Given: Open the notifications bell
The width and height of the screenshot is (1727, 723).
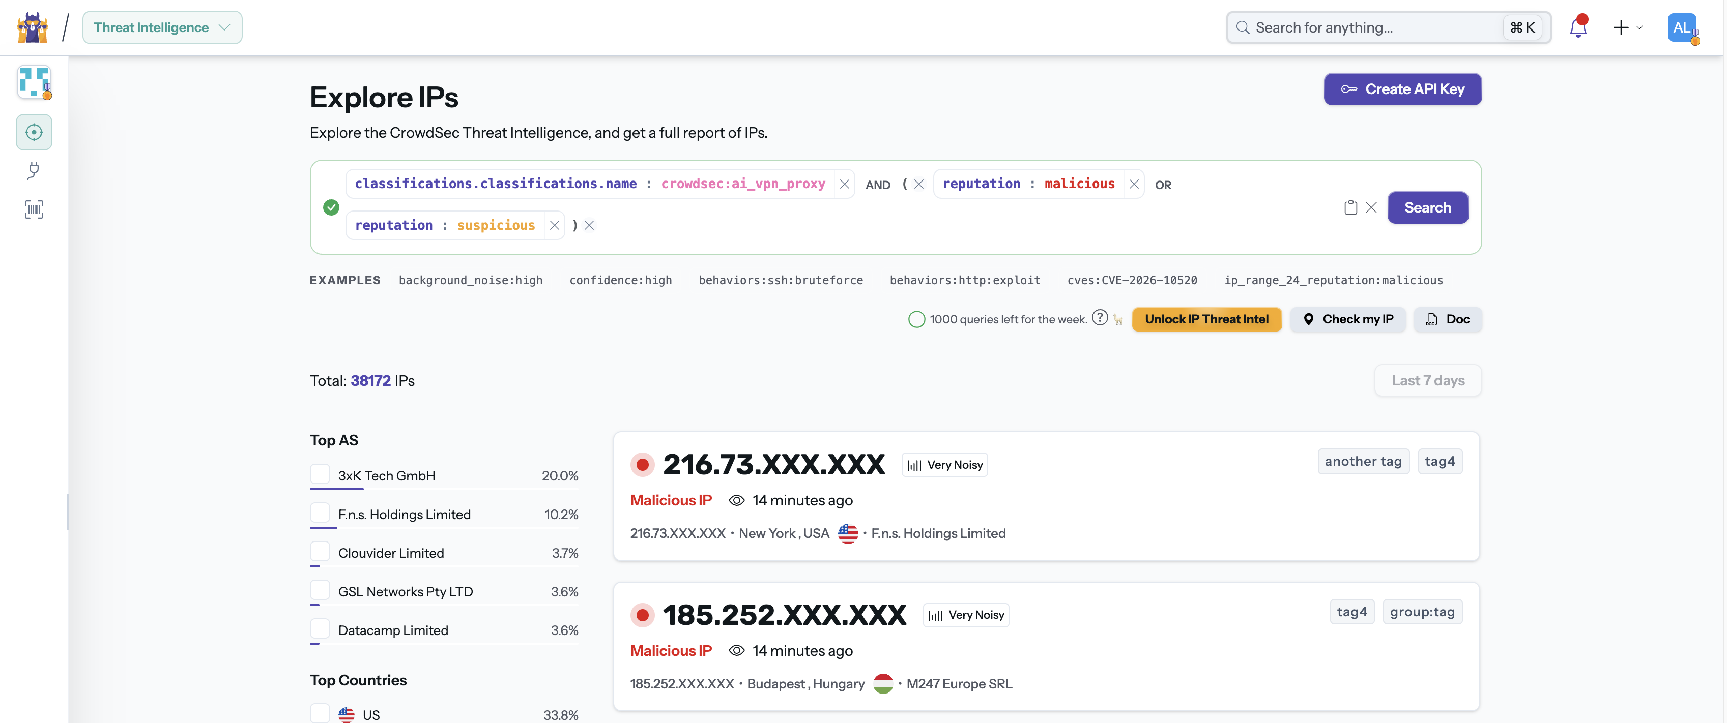Looking at the screenshot, I should click(1578, 27).
